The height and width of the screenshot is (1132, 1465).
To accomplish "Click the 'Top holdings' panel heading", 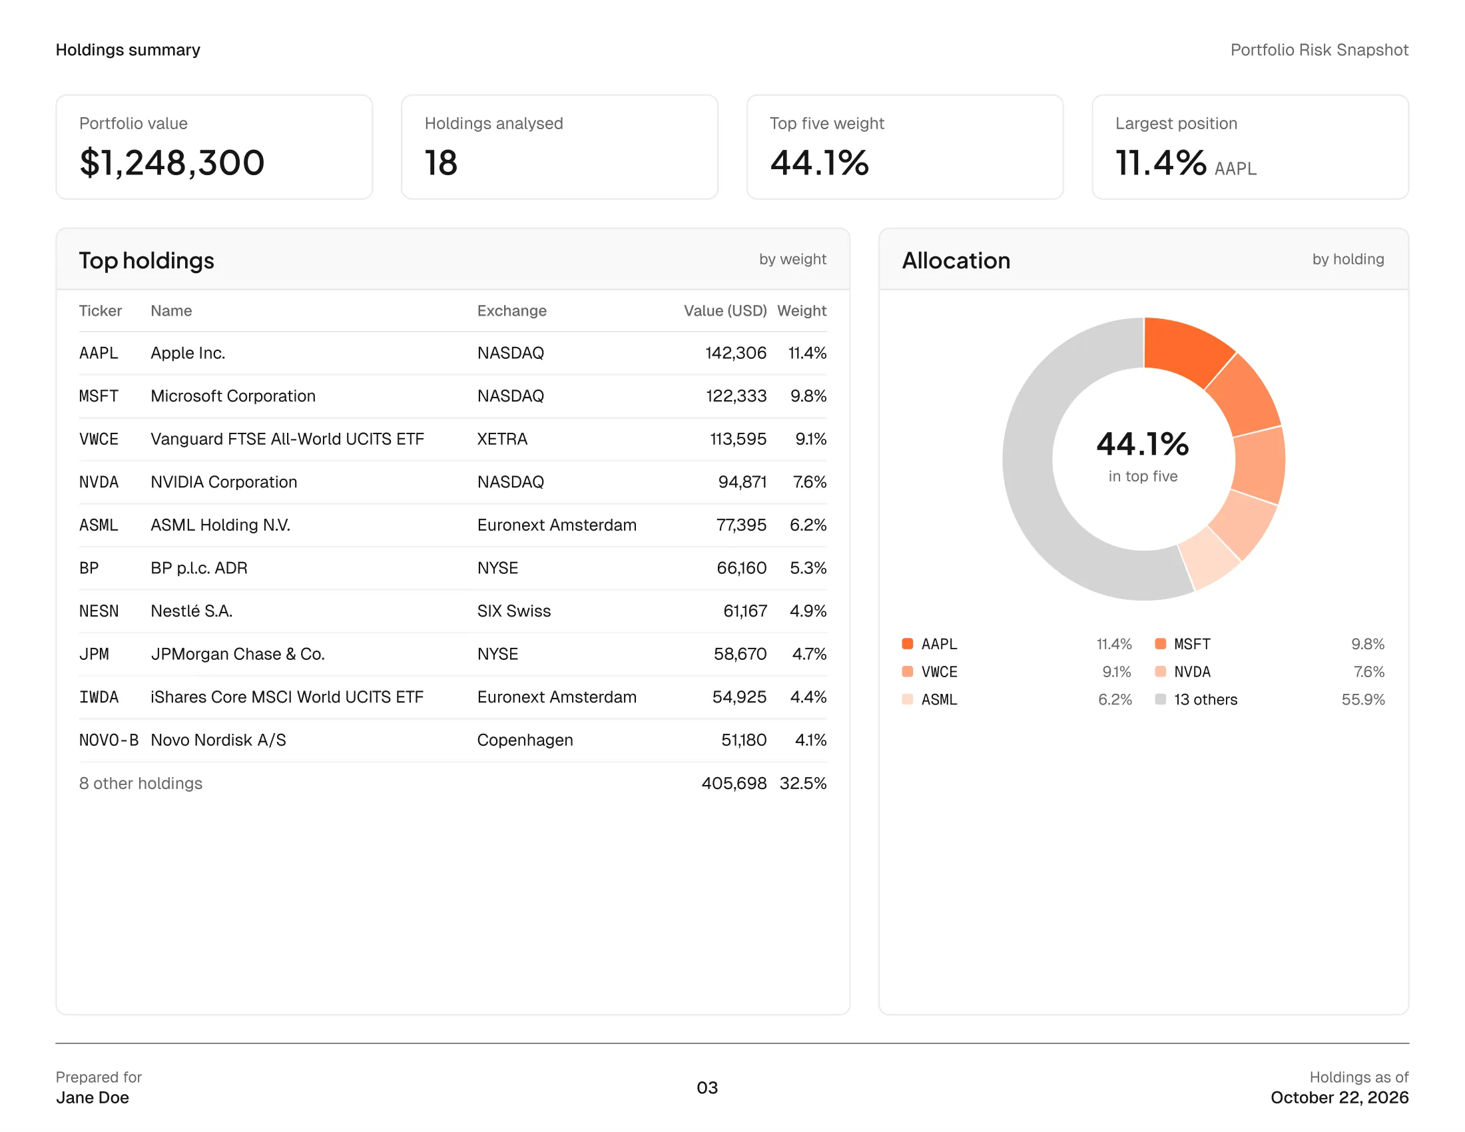I will click(146, 260).
